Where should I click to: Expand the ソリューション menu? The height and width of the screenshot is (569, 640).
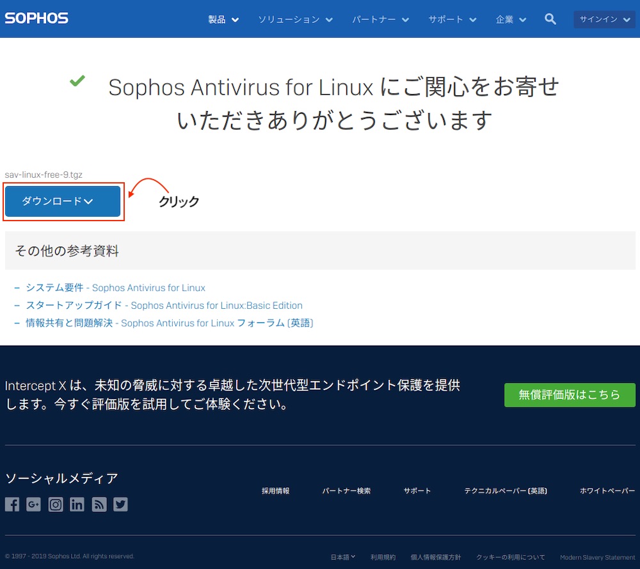click(x=296, y=19)
